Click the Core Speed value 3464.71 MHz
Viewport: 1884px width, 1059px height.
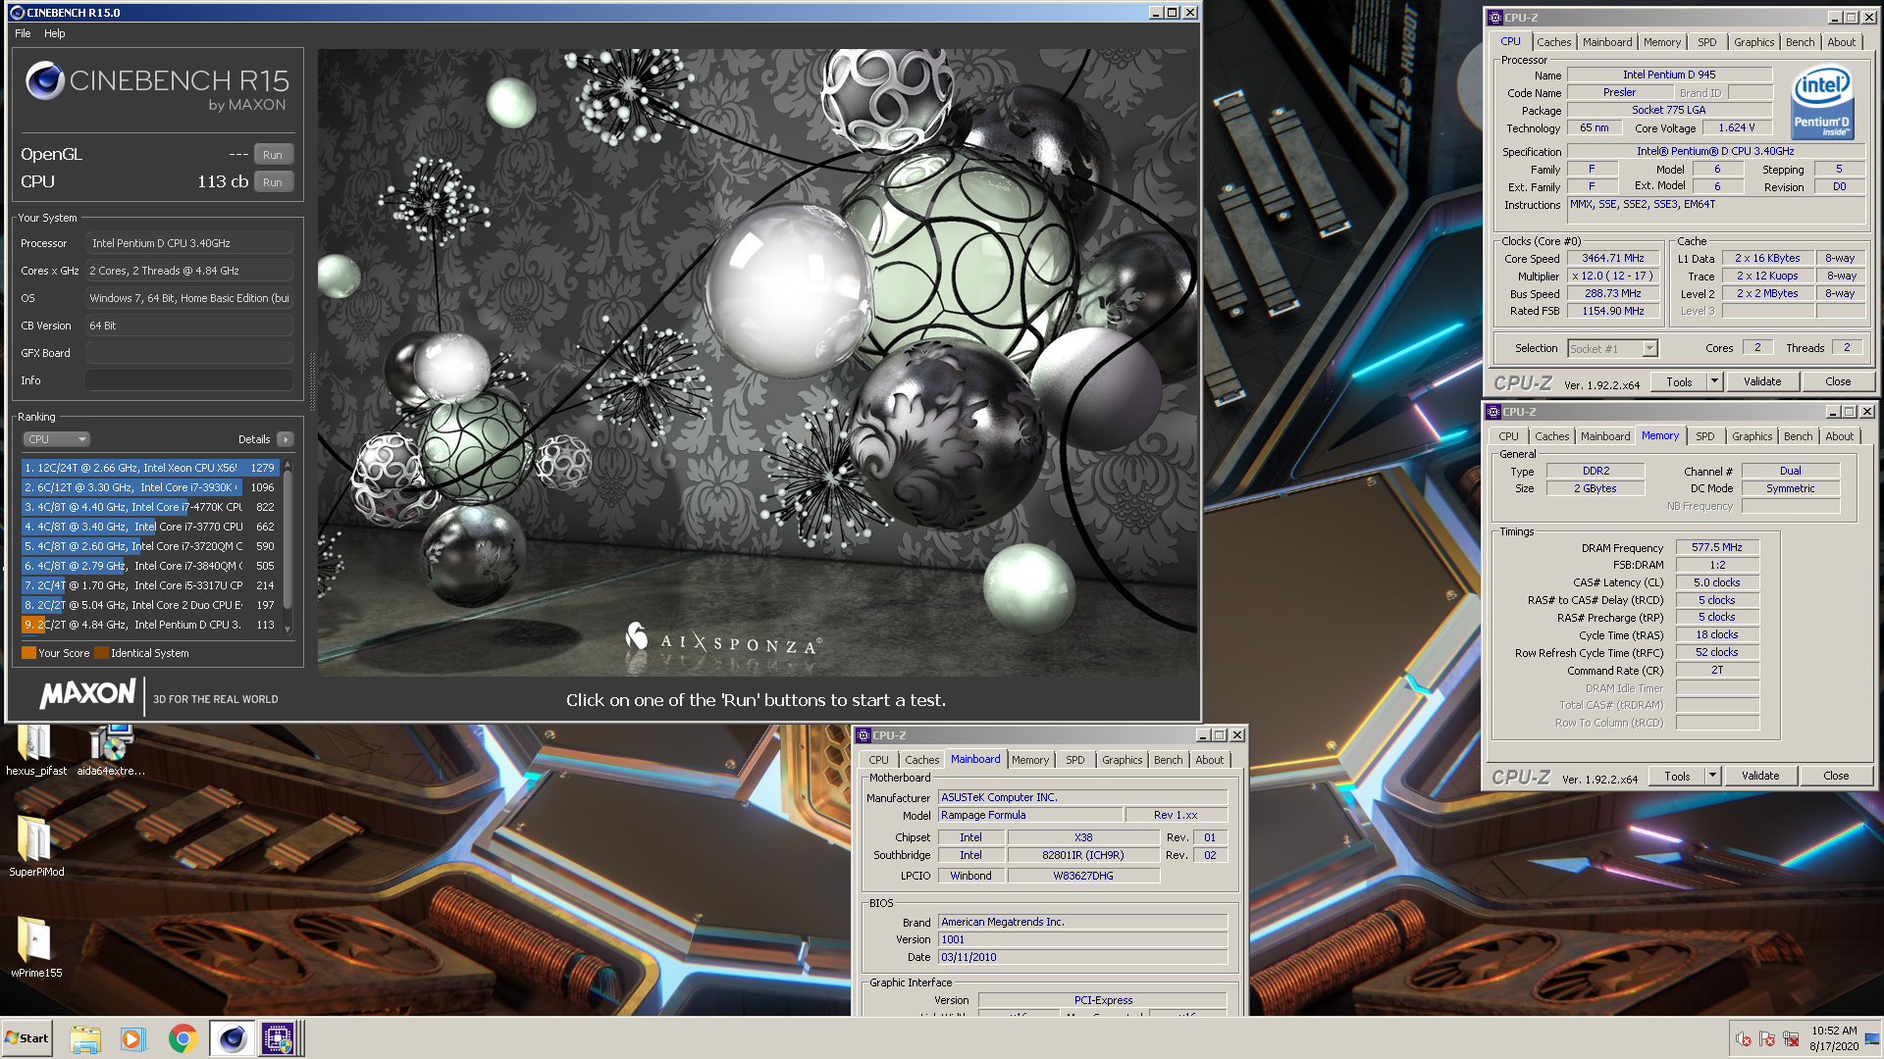click(x=1612, y=259)
